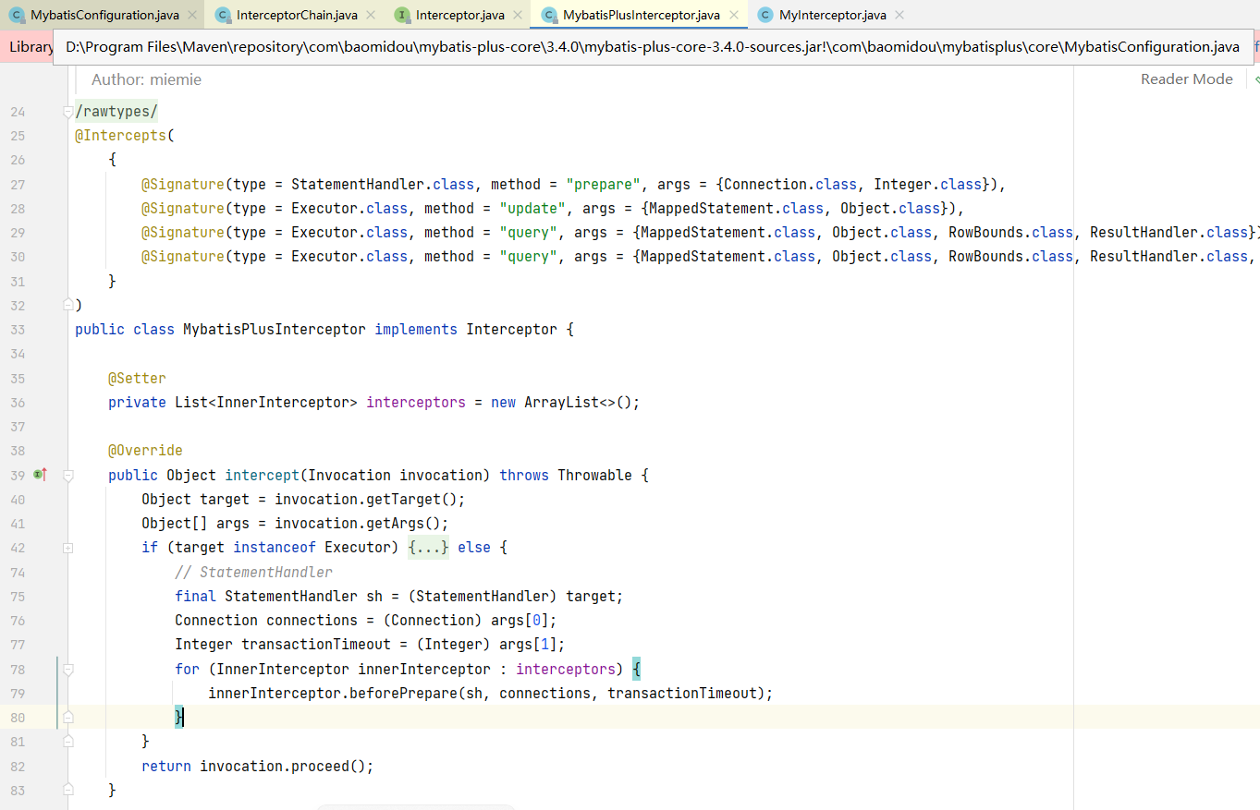
Task: Close the MybatisConfiguration.java tab
Action: 191,15
